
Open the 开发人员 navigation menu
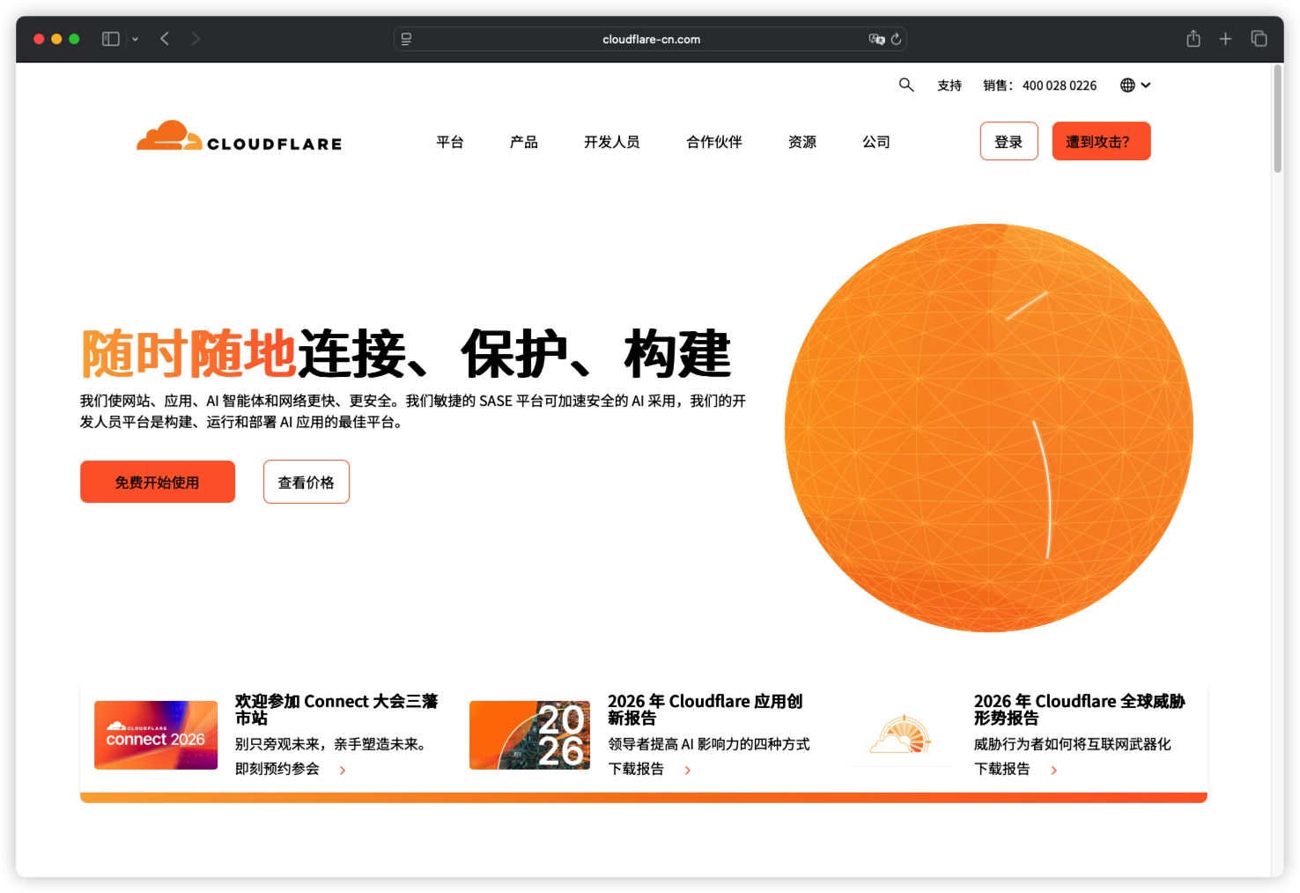(611, 142)
